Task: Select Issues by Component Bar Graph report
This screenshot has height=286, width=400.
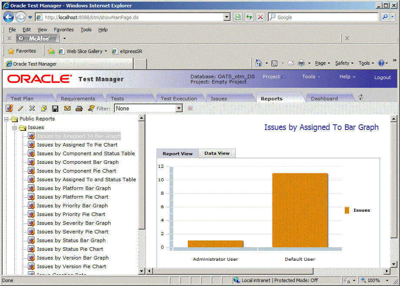Action: [77, 162]
